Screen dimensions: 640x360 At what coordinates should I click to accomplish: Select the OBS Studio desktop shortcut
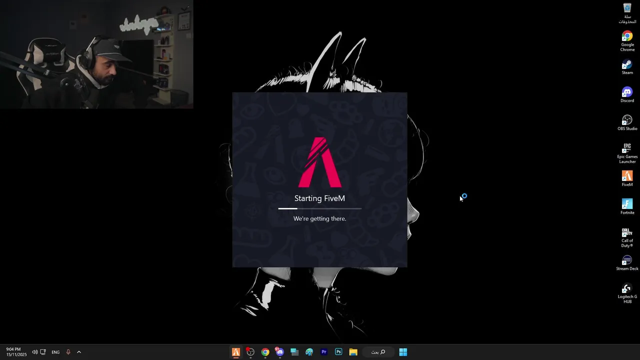627,123
